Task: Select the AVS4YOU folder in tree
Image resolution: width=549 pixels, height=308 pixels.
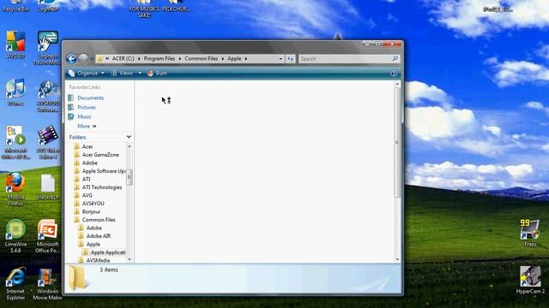Action: pos(94,204)
